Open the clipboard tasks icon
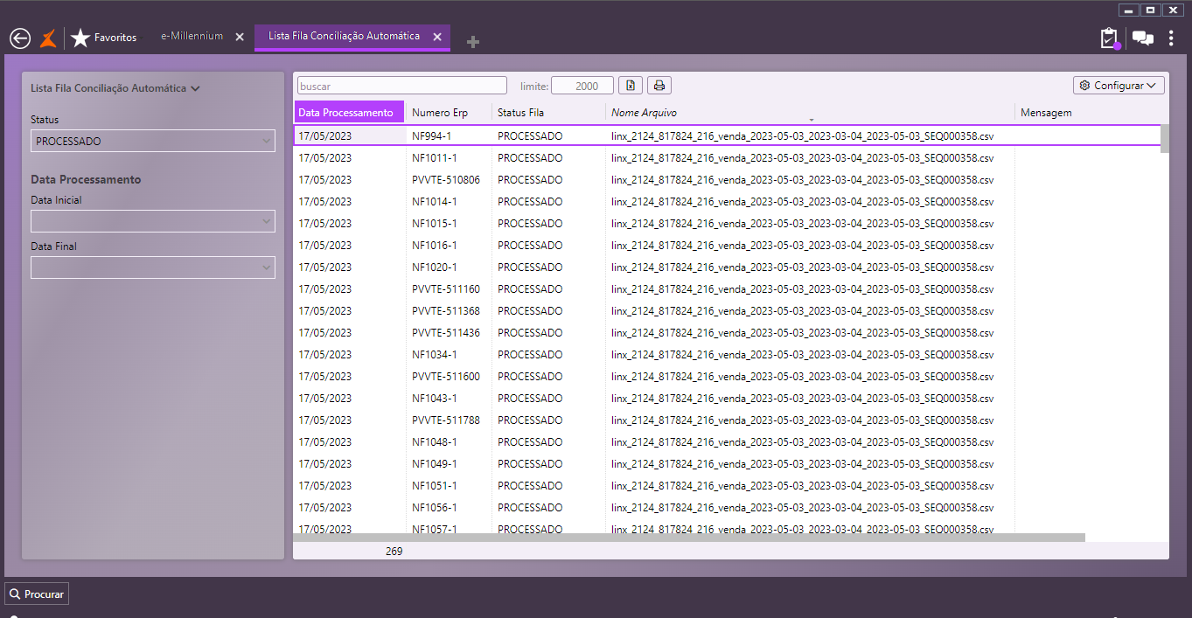 [1109, 38]
